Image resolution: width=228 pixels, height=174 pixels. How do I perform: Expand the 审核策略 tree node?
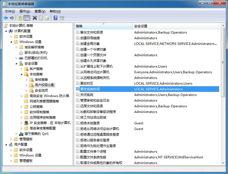point(27,80)
